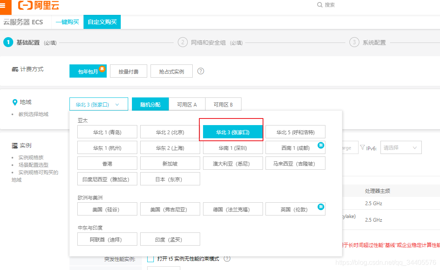Select region 新加坡
The image size is (440, 270).
point(170,163)
